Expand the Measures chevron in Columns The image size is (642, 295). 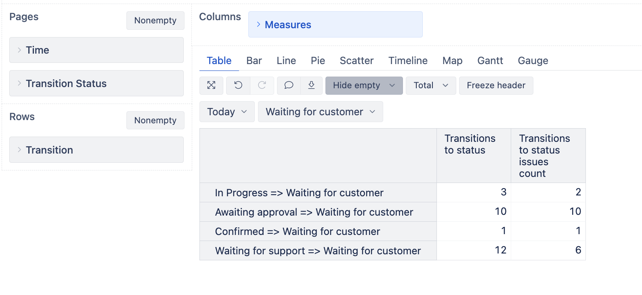point(258,25)
